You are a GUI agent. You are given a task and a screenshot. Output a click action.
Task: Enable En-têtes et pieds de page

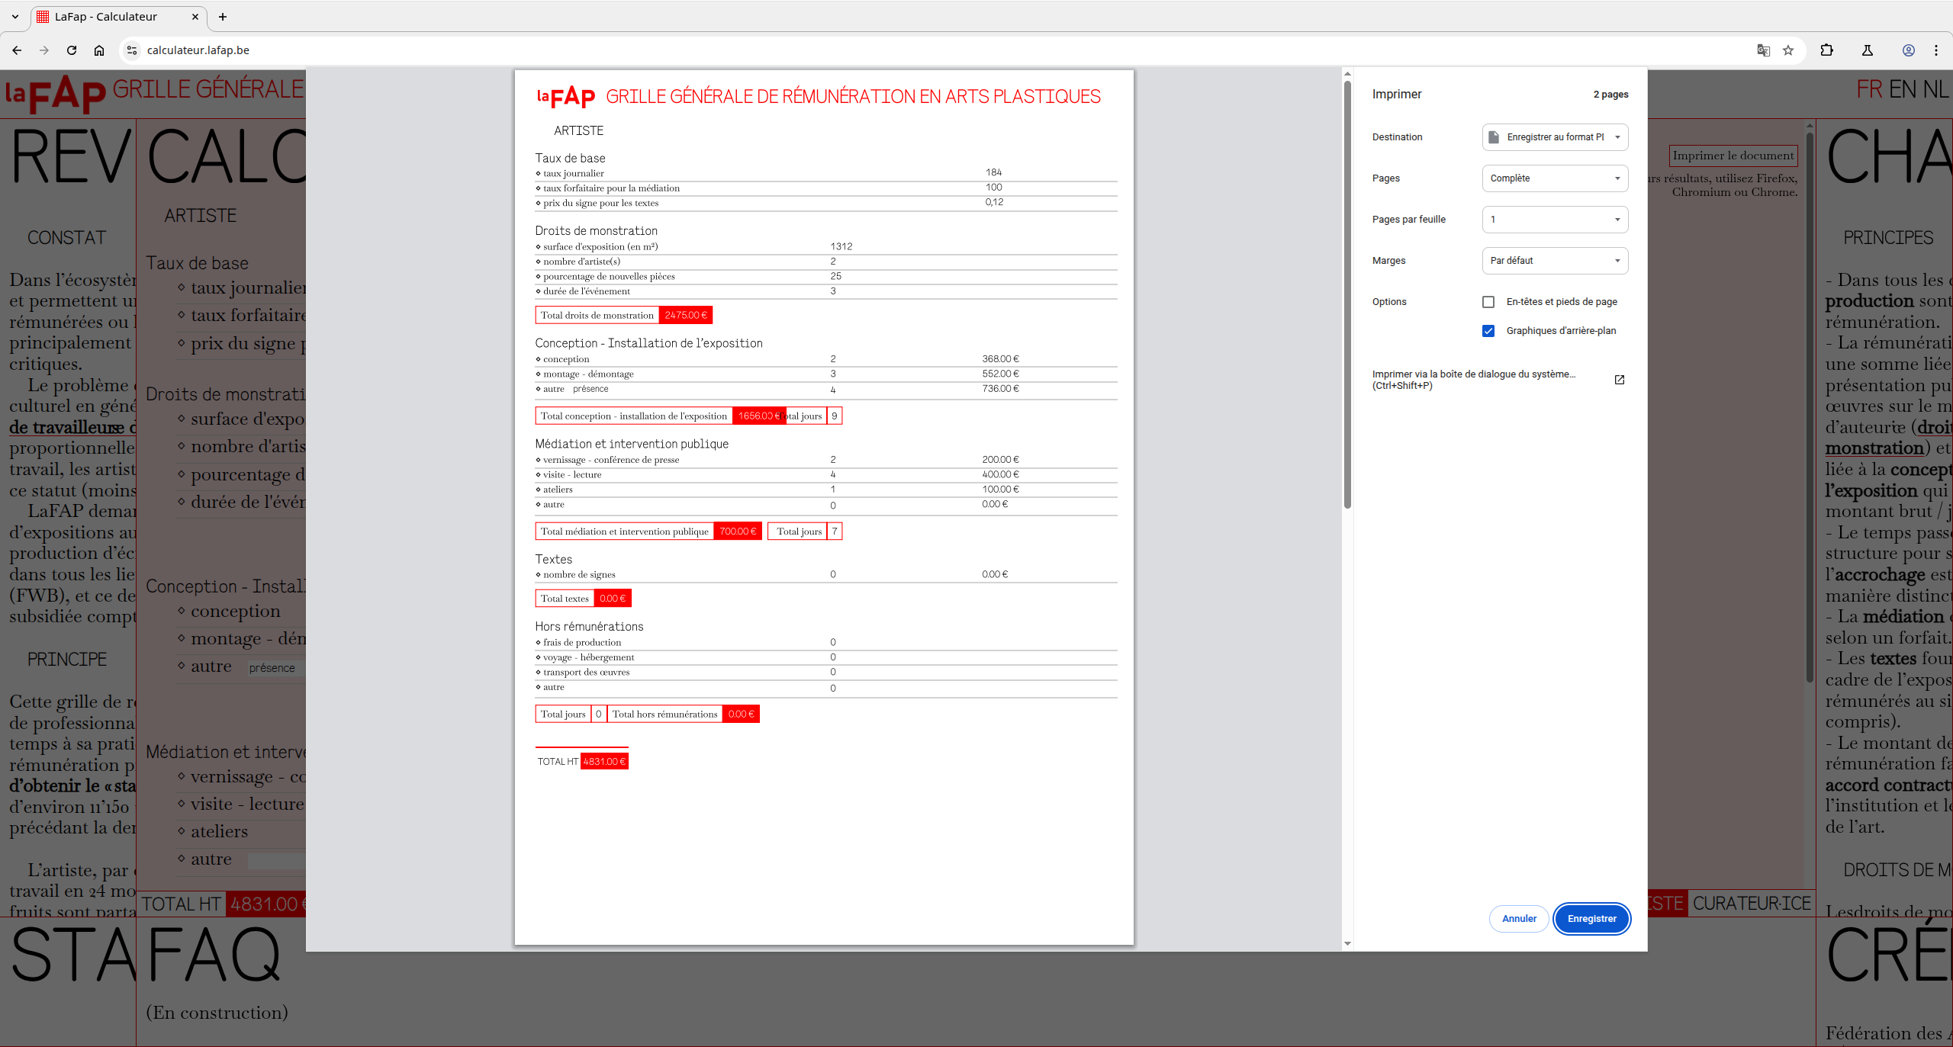(x=1488, y=302)
